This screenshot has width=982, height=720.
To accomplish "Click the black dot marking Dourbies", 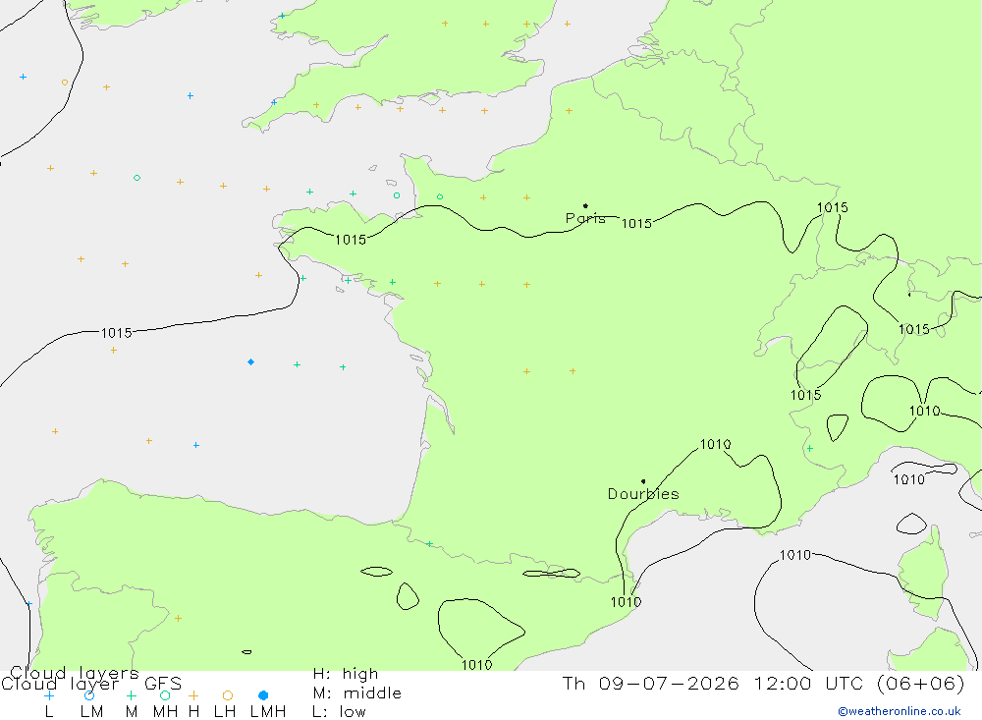I will 643,481.
